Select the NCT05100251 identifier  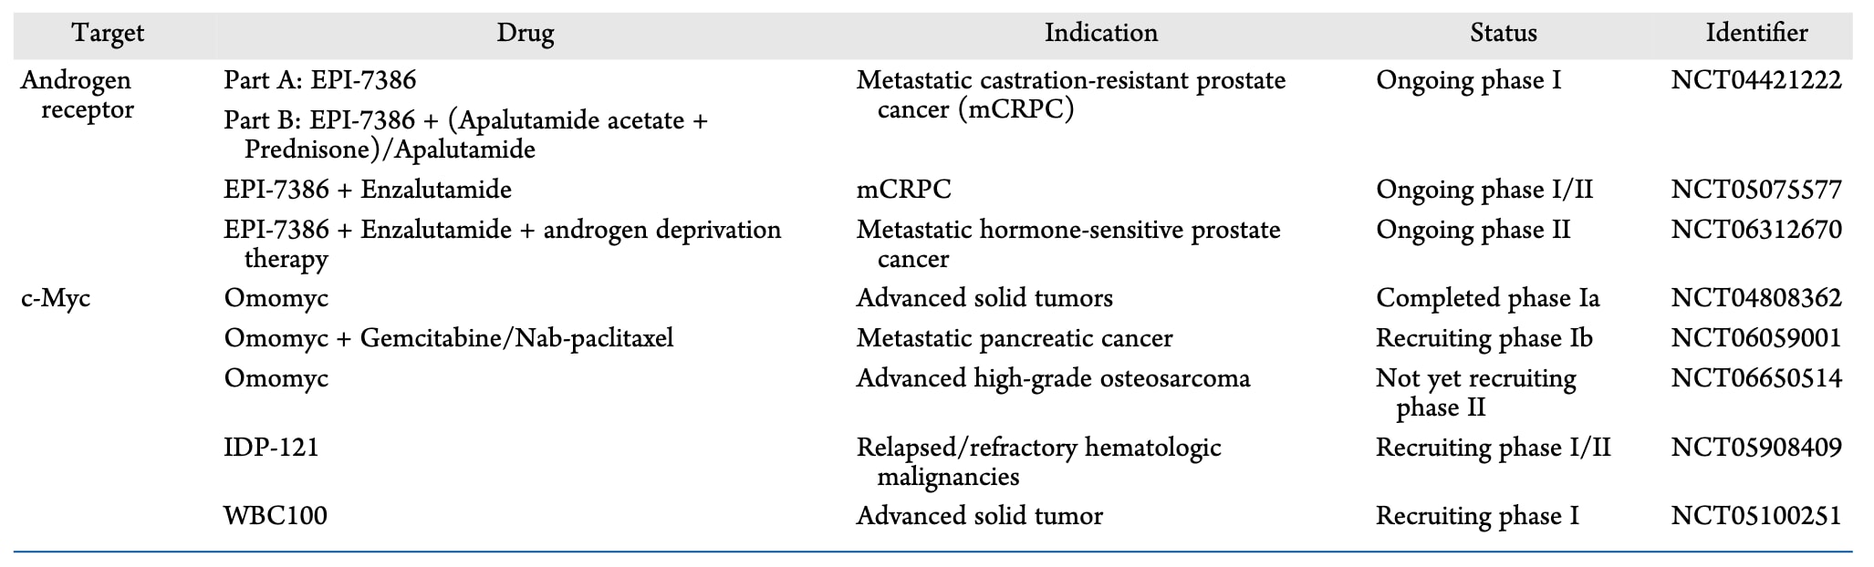[1755, 516]
